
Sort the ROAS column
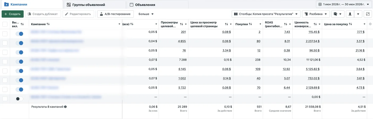[286, 24]
